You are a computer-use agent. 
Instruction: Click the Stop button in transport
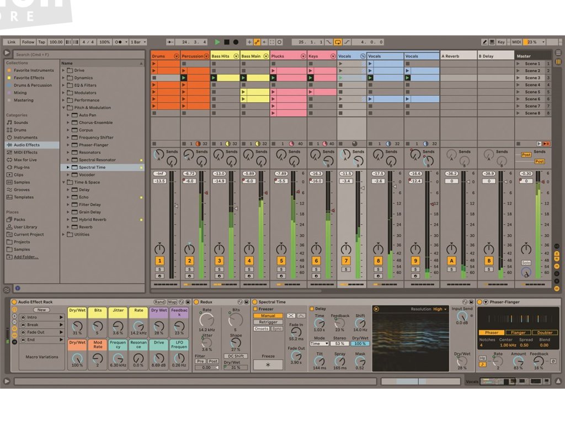click(x=226, y=42)
